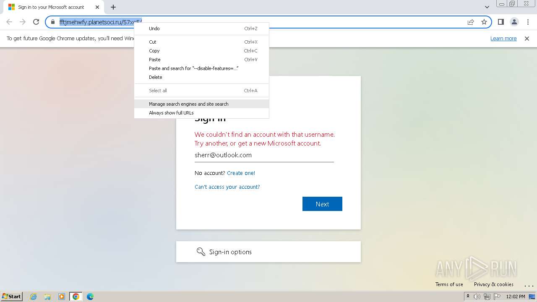Launch Microsoft Edge from the taskbar

point(90,297)
